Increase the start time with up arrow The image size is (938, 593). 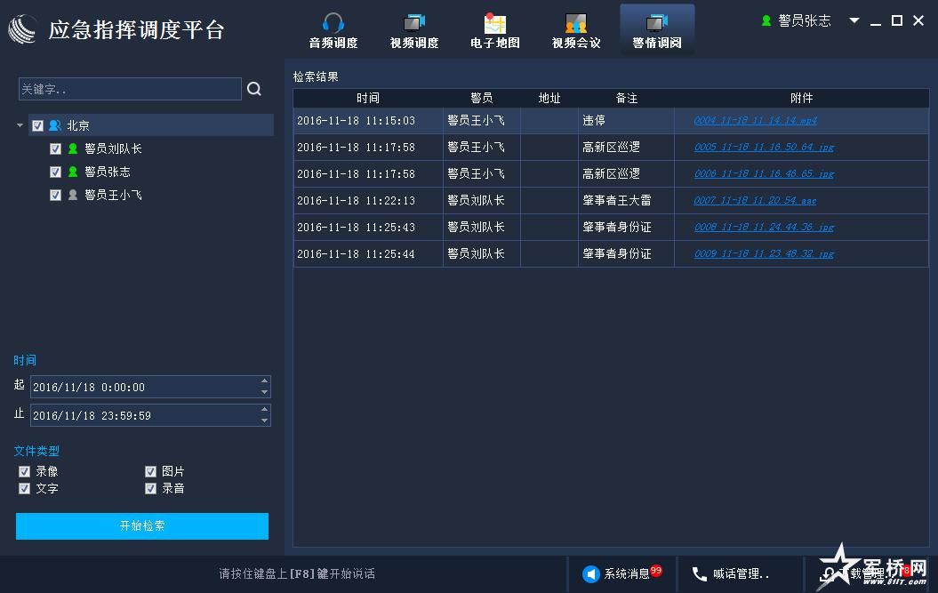click(x=264, y=382)
